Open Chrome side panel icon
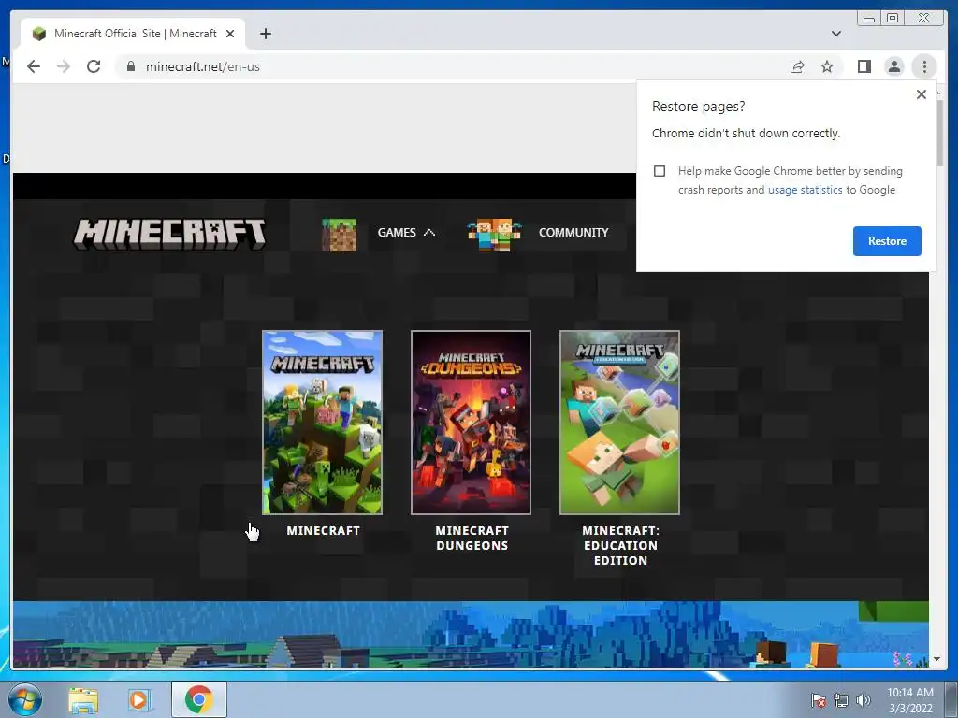The height and width of the screenshot is (718, 958). point(864,66)
